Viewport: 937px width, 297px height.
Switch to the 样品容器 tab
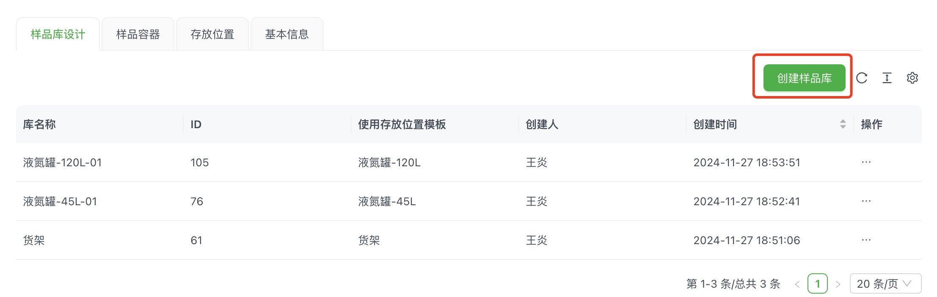138,34
